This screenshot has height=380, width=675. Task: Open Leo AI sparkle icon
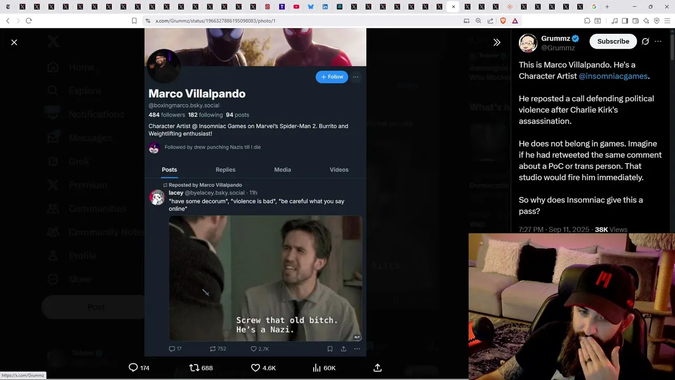tap(646, 21)
